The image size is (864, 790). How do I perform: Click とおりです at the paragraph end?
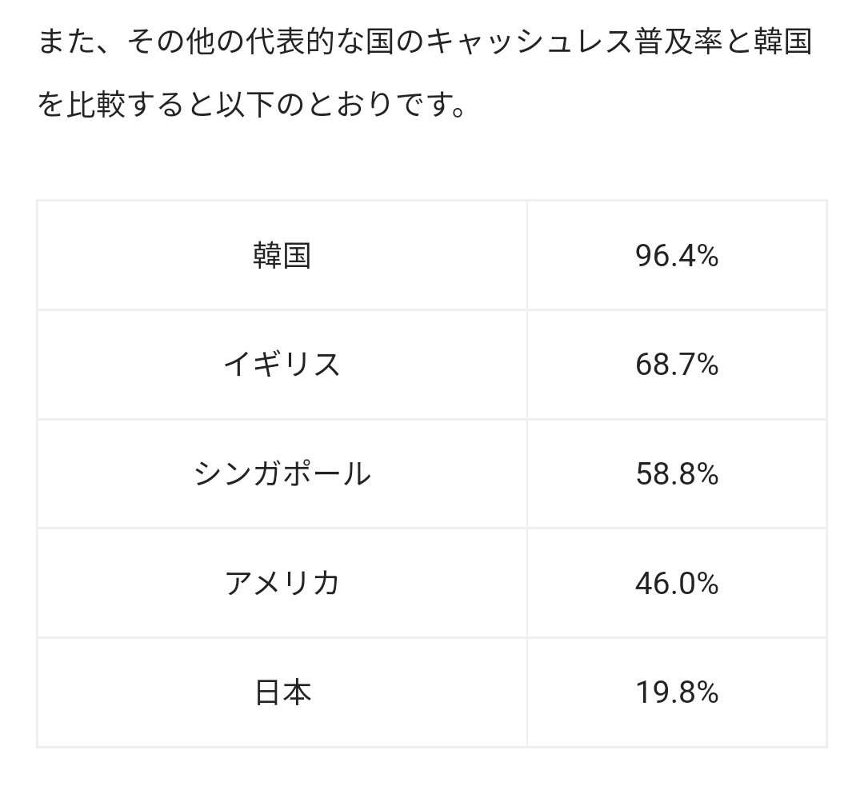[x=382, y=106]
